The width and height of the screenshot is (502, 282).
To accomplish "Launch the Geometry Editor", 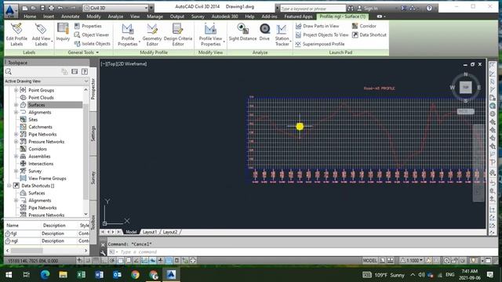I will click(x=152, y=34).
